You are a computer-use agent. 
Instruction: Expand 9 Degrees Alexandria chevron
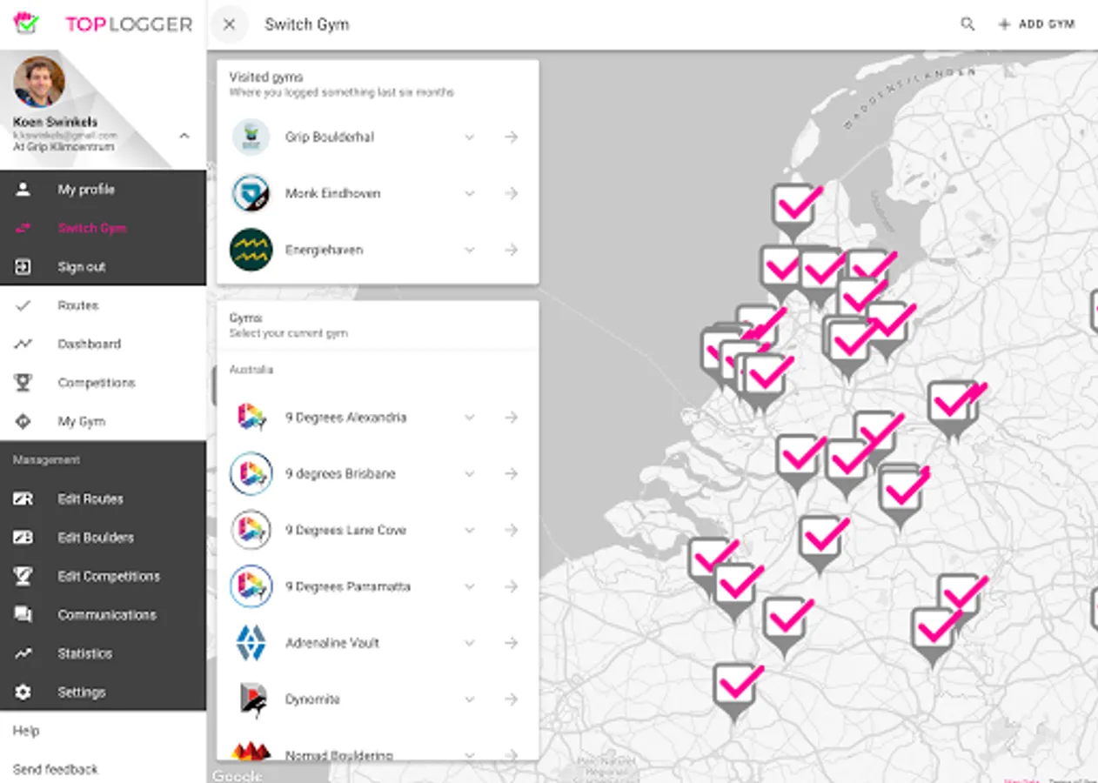[470, 418]
